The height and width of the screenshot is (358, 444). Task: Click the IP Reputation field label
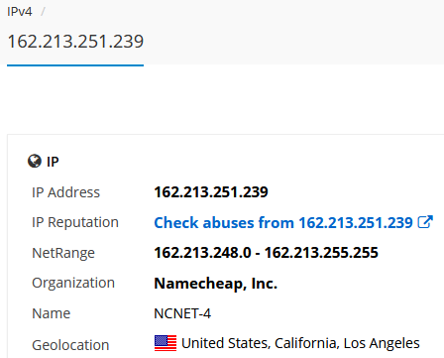(75, 222)
